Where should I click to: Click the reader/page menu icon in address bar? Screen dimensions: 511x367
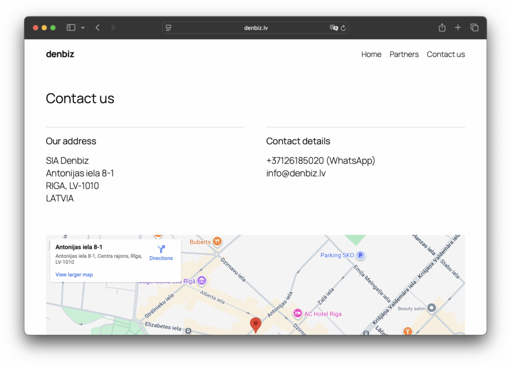(x=169, y=28)
